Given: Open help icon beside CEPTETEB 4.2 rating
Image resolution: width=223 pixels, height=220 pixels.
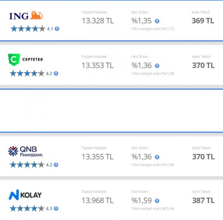Looking at the screenshot, I should (x=56, y=73).
